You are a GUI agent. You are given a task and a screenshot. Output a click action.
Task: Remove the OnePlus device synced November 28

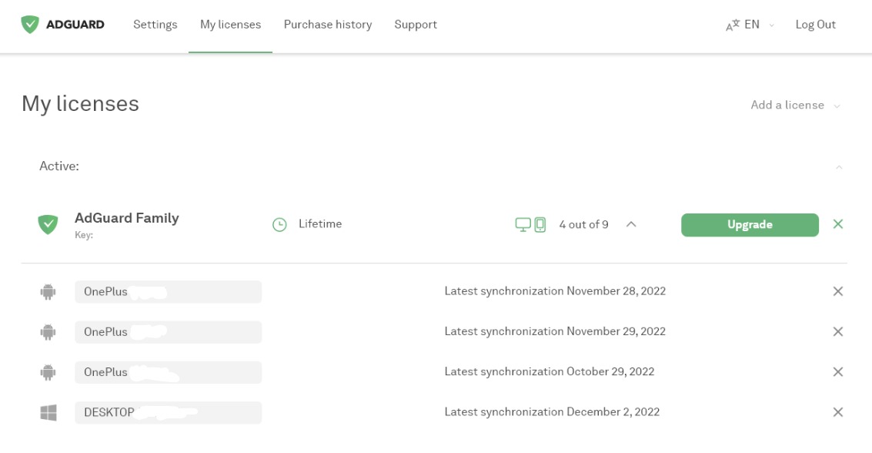[838, 291]
